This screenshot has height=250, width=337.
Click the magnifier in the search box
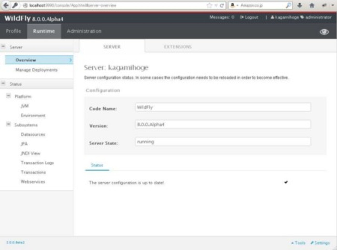(288, 5)
